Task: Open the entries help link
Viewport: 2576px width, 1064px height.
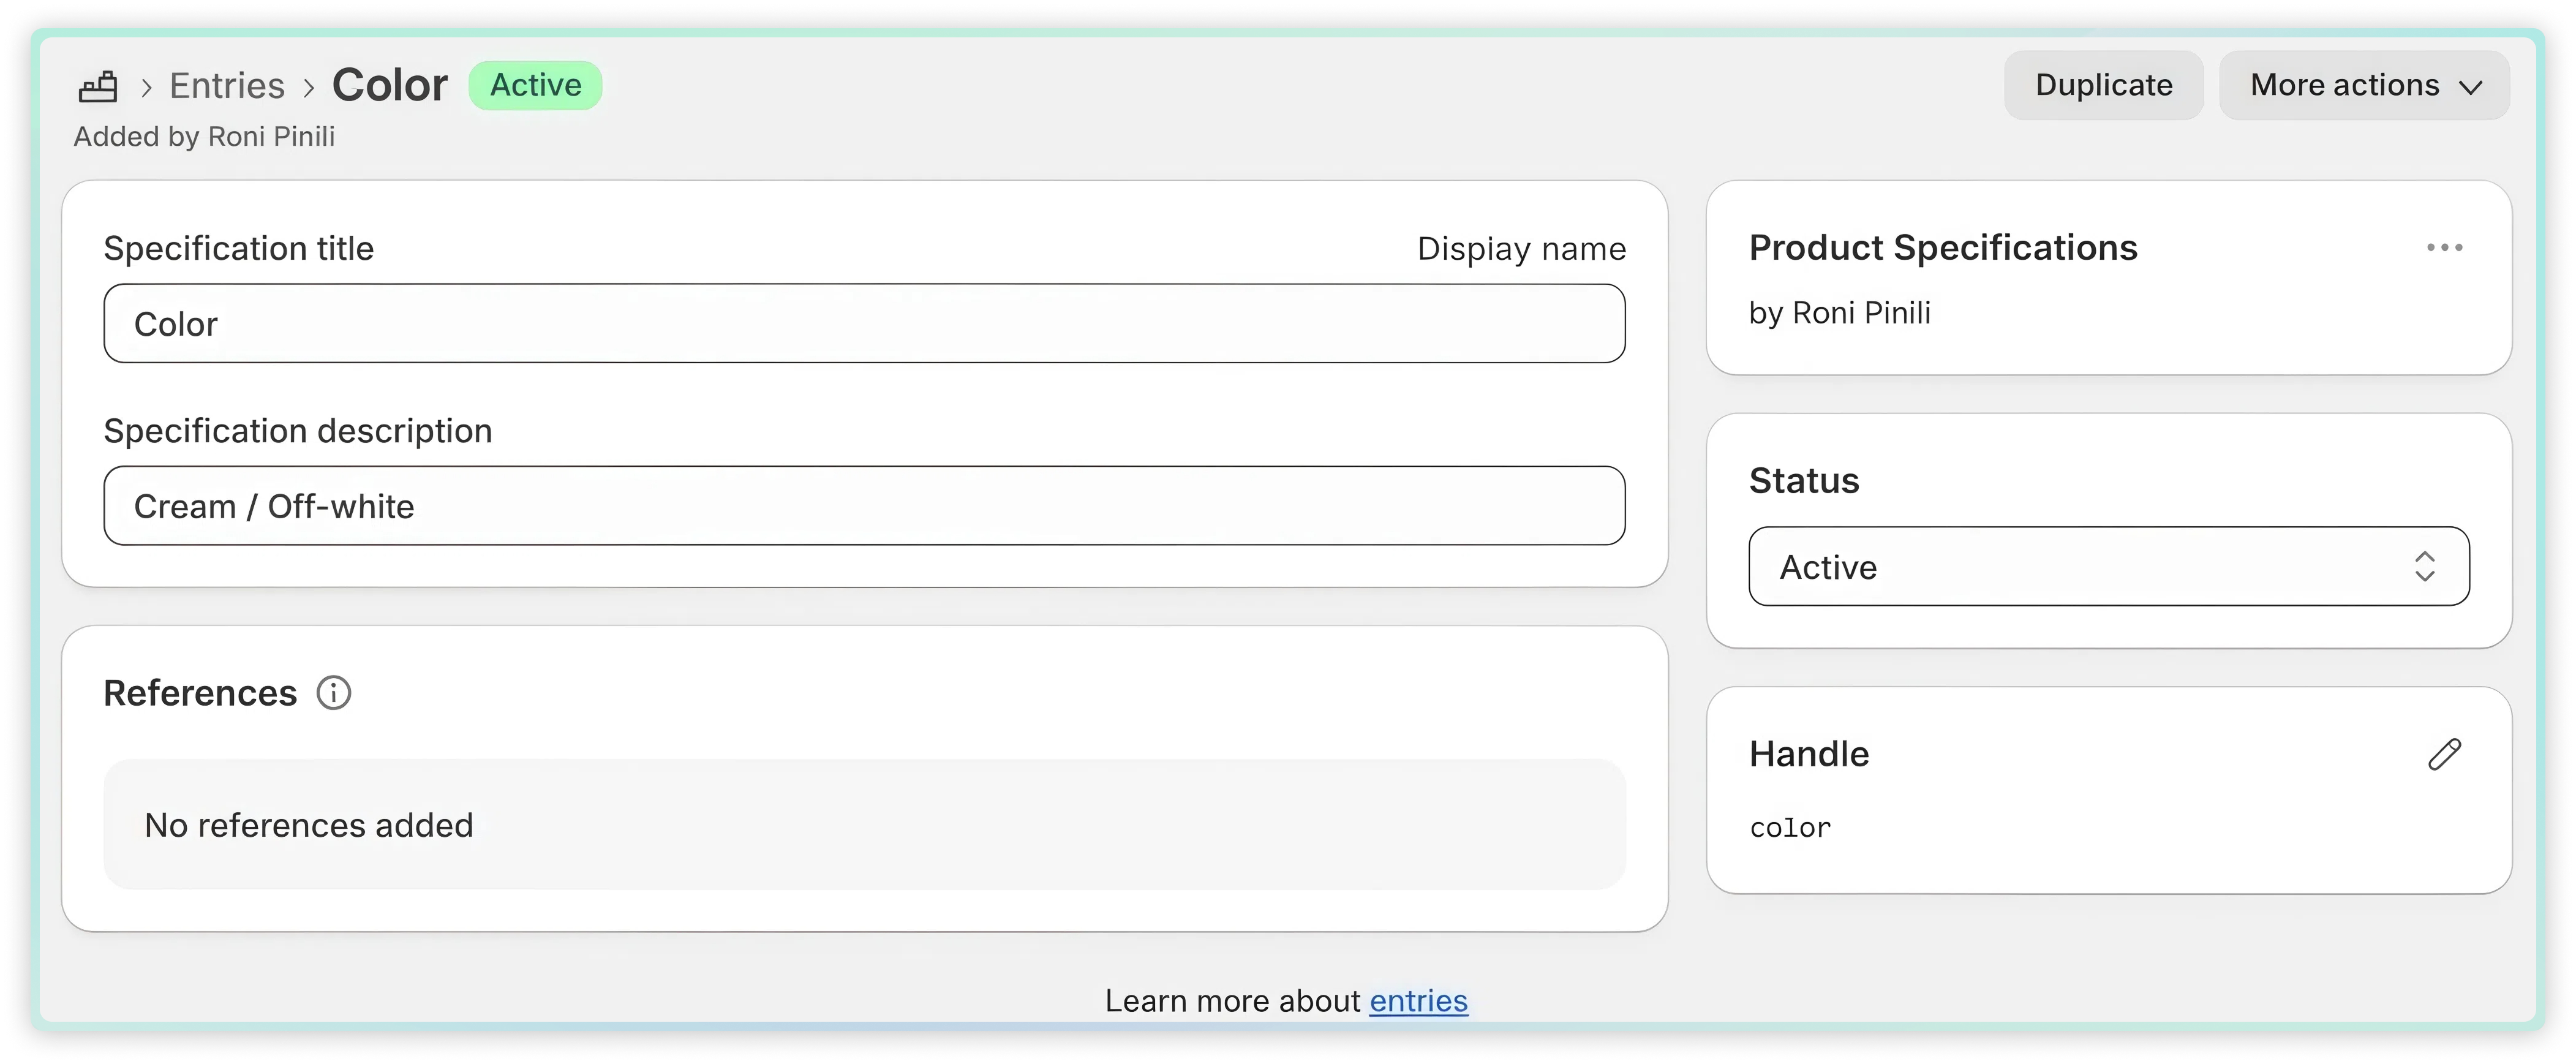Action: coord(1418,1001)
